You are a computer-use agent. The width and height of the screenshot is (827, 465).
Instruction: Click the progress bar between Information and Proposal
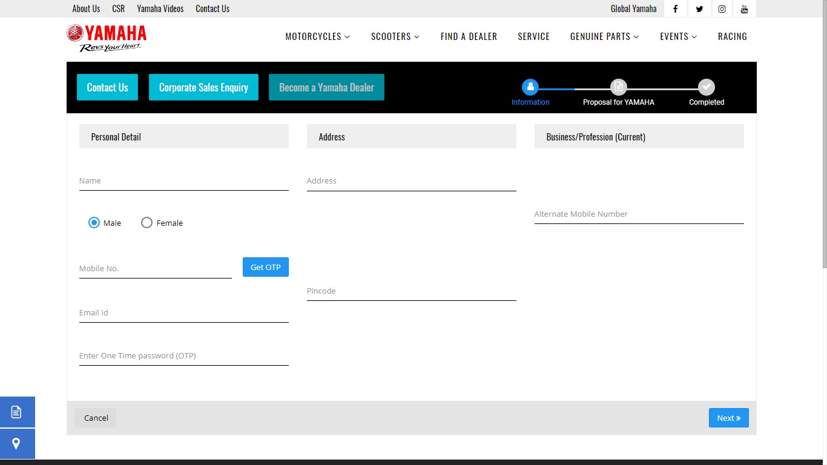[574, 87]
